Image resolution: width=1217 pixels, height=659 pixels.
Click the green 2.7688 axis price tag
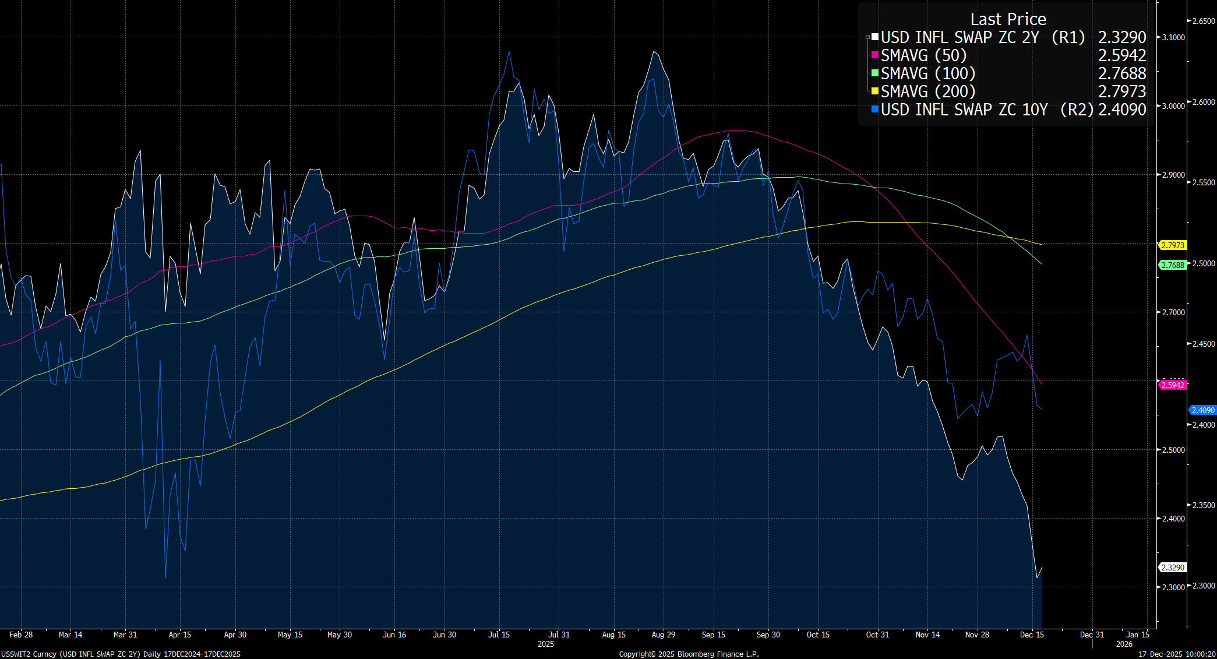coord(1172,265)
